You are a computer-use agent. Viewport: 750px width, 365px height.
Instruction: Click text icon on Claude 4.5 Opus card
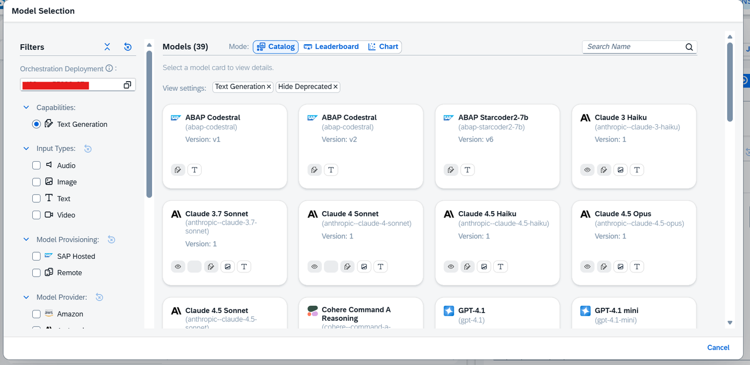point(636,266)
